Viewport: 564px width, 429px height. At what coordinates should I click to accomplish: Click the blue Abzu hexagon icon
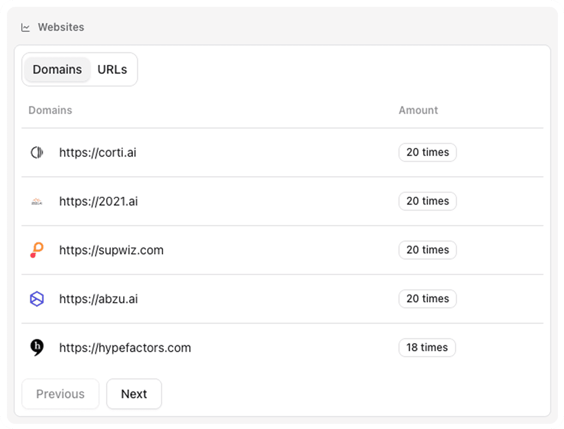click(x=37, y=299)
